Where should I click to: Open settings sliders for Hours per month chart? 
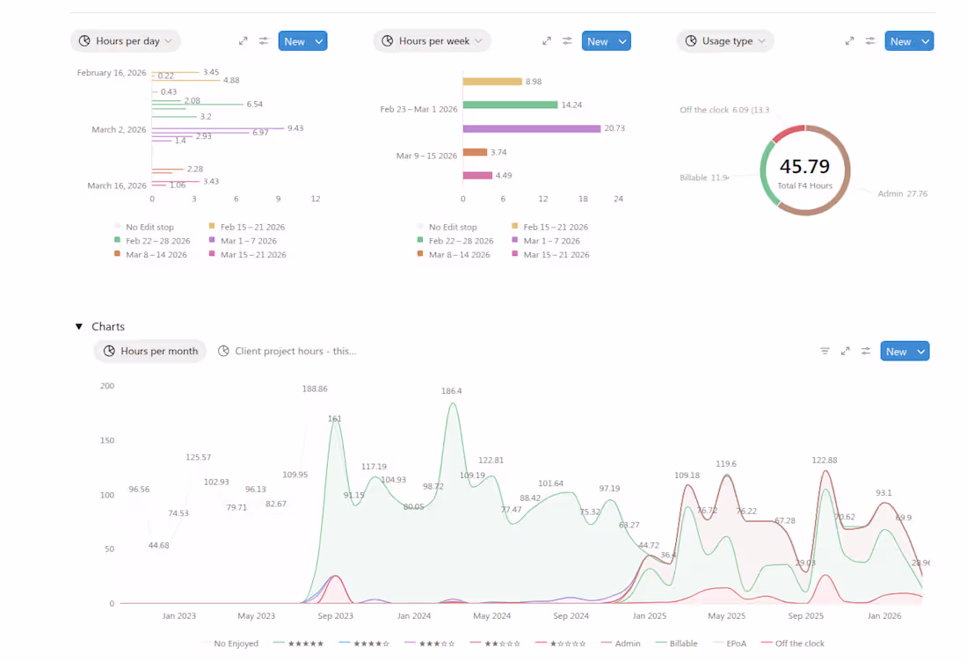coord(866,351)
